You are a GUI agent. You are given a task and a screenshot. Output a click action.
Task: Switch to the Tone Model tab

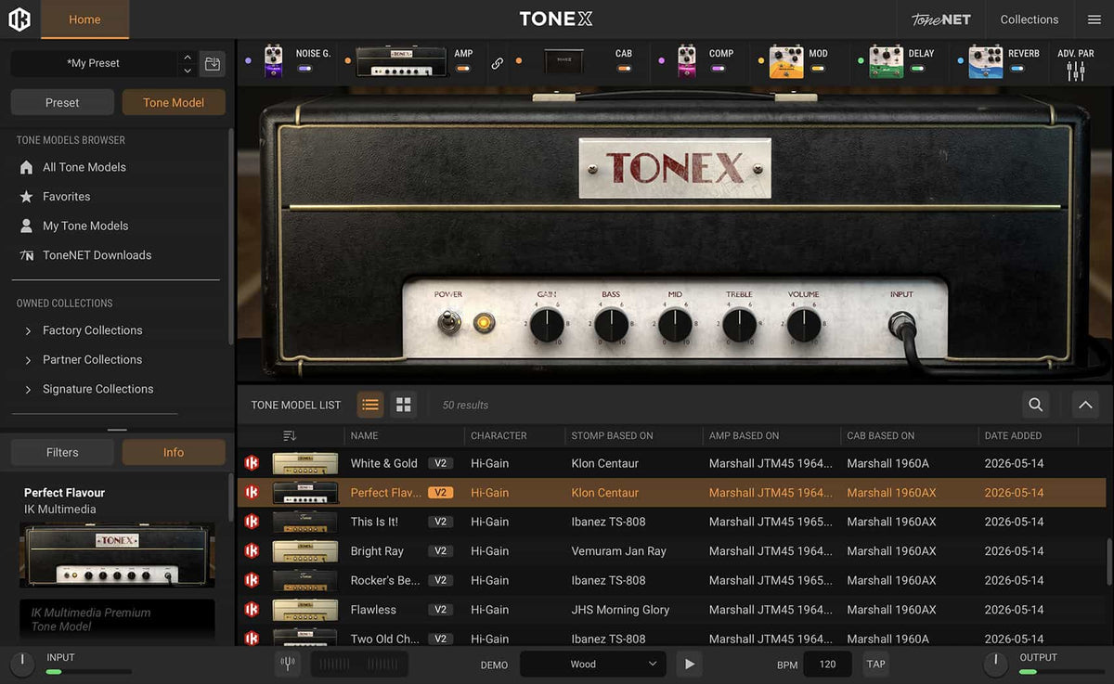click(x=174, y=102)
